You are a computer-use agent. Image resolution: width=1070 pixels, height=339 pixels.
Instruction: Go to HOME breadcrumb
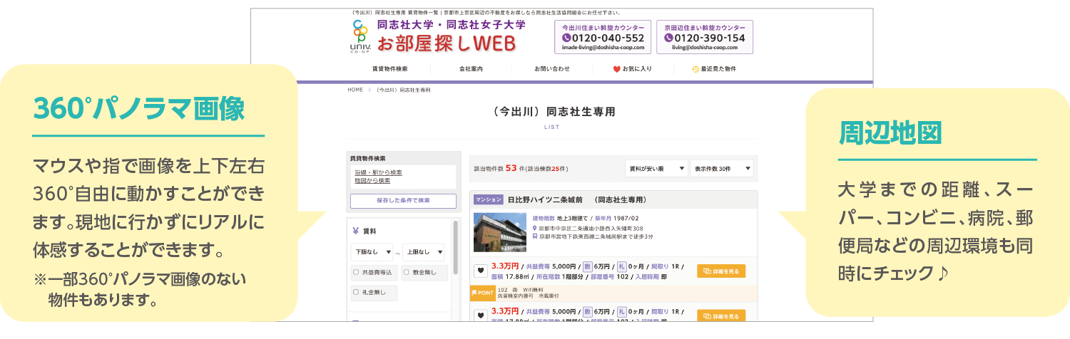(x=355, y=90)
